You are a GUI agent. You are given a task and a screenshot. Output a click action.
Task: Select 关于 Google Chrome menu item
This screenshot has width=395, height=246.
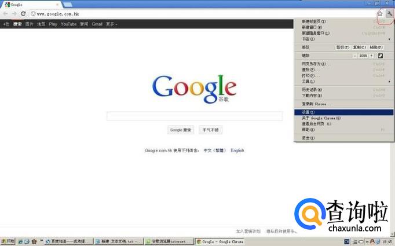(343, 118)
